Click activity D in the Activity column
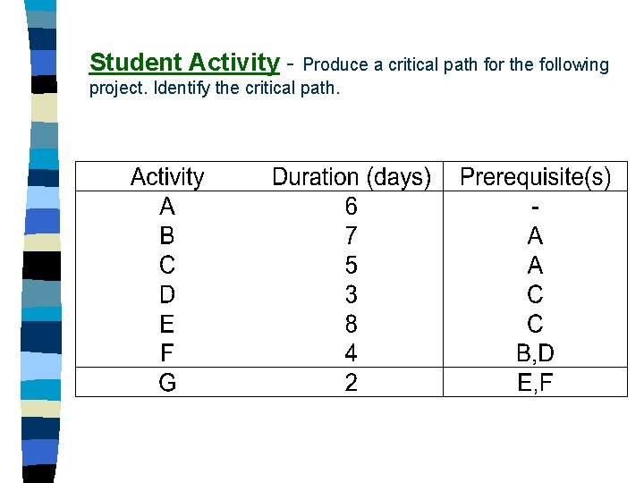Screen dimensions: 644x483 167,294
